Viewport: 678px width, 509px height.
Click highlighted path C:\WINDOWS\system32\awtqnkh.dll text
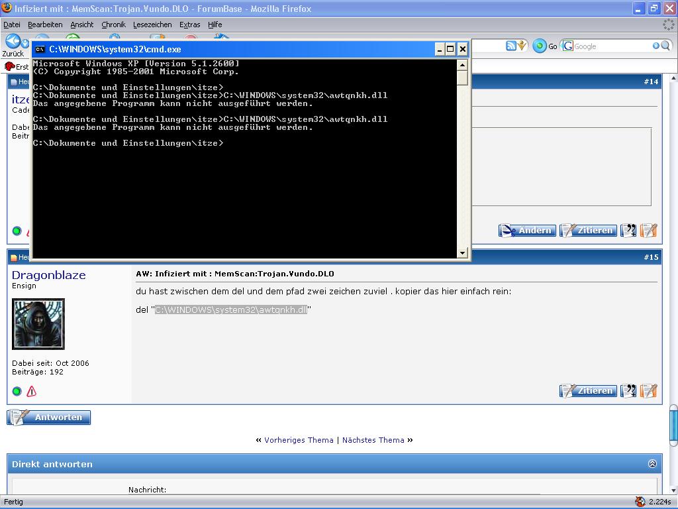tap(231, 310)
